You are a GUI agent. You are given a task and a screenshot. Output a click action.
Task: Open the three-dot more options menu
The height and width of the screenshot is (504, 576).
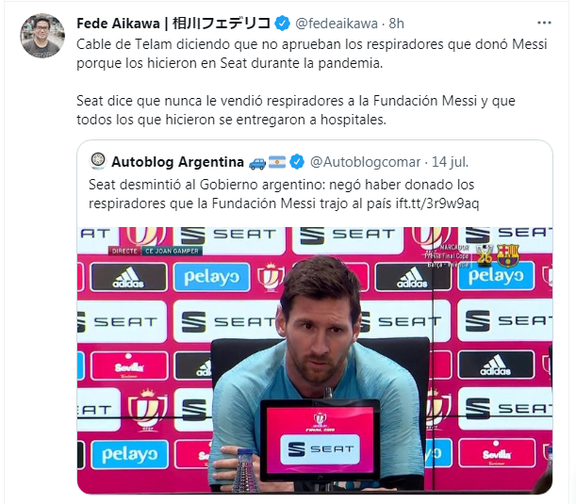(544, 23)
